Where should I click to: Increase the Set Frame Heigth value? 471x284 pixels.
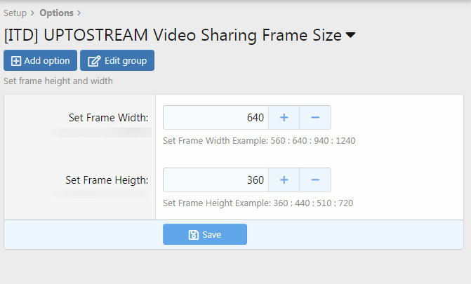point(284,180)
